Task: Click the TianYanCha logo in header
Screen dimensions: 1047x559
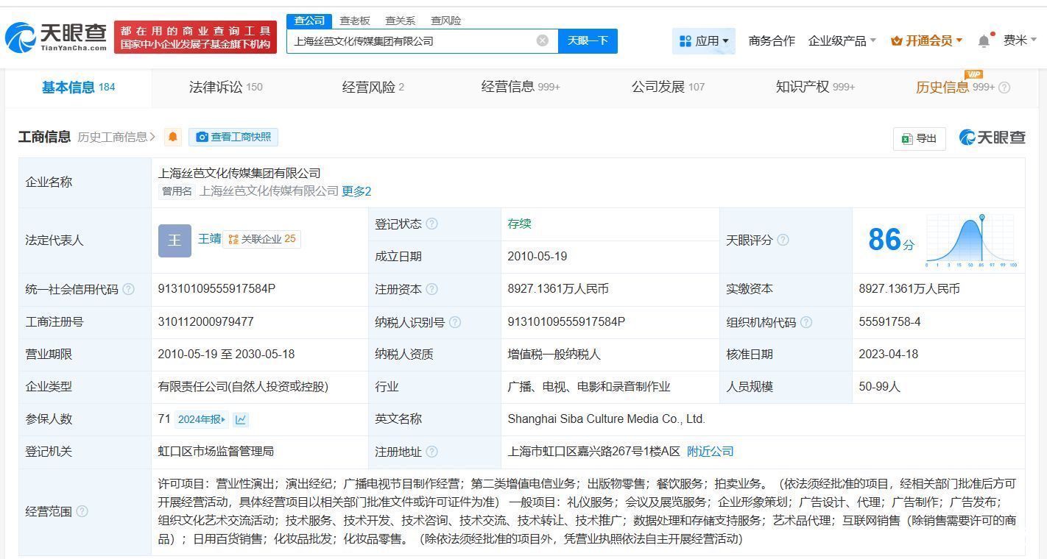Action: coord(56,37)
